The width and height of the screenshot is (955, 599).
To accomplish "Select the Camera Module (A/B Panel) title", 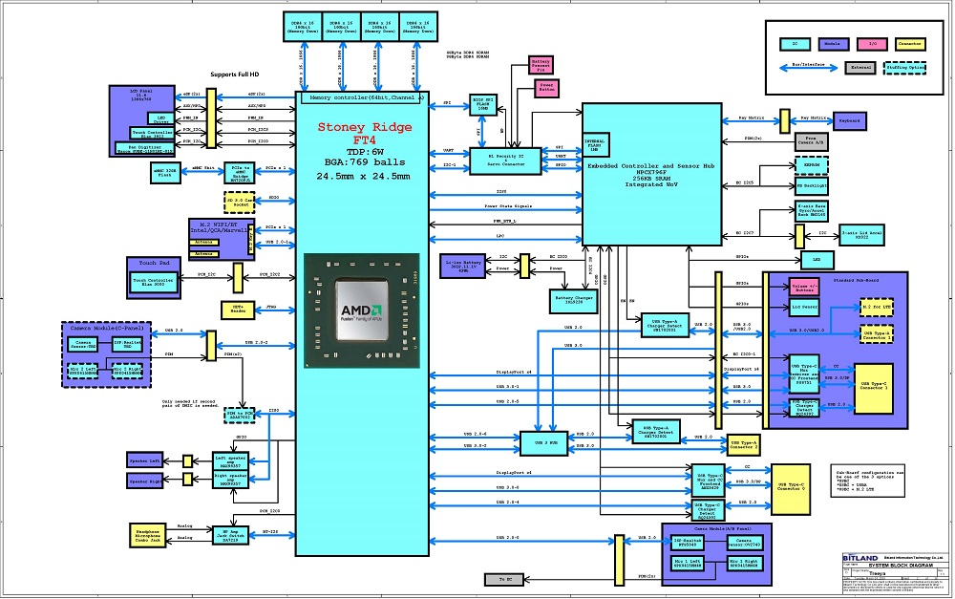I will pos(722,529).
